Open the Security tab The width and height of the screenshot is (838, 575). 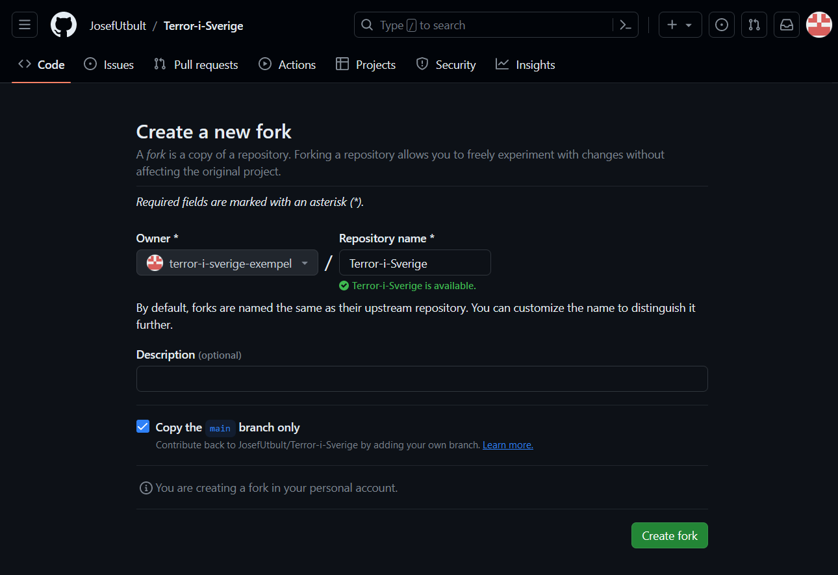[x=446, y=64]
